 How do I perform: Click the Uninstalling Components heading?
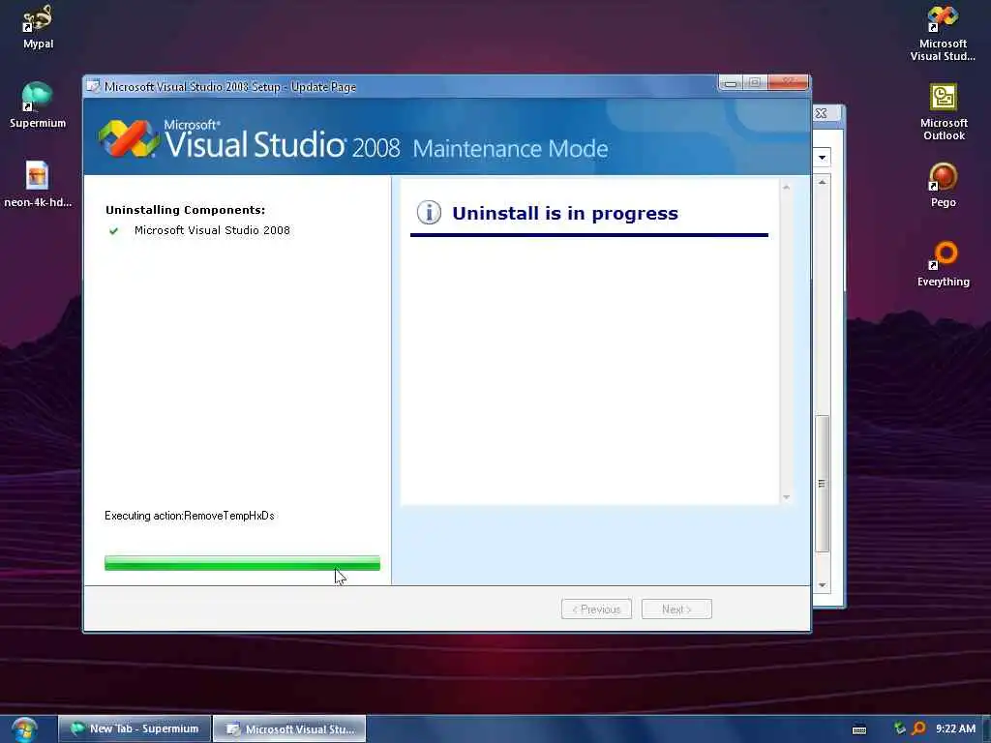(185, 210)
